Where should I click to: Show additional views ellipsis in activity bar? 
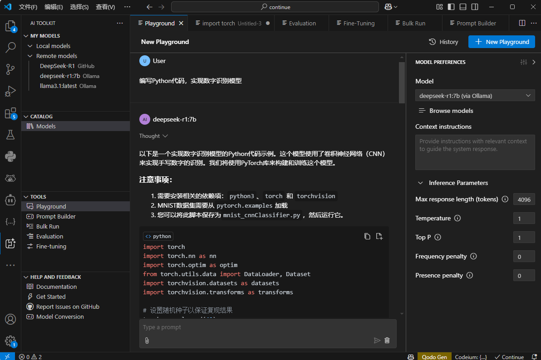[10, 265]
